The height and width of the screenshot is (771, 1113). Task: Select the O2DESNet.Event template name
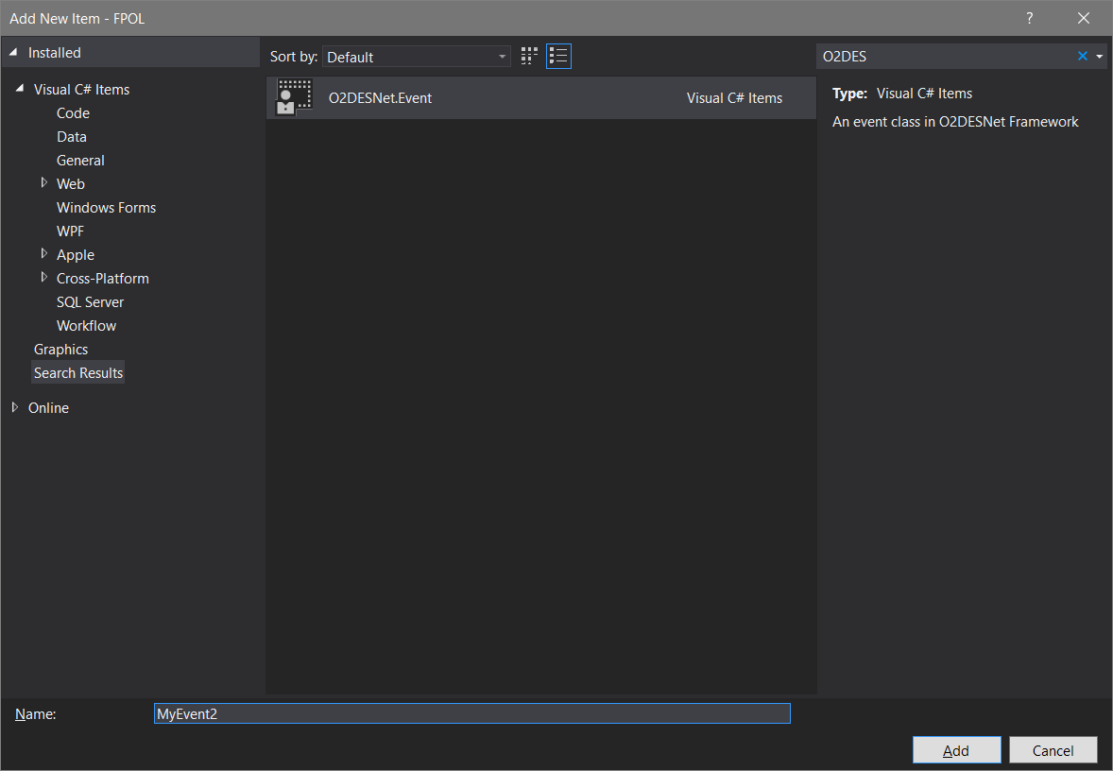tap(380, 98)
